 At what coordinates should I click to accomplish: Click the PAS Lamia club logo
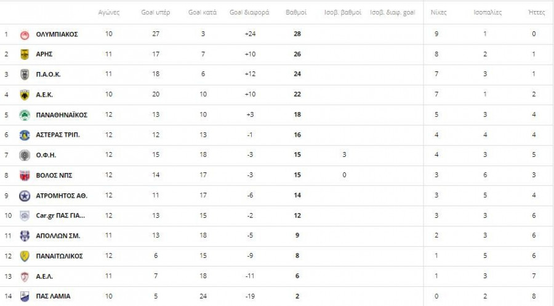coord(25,296)
